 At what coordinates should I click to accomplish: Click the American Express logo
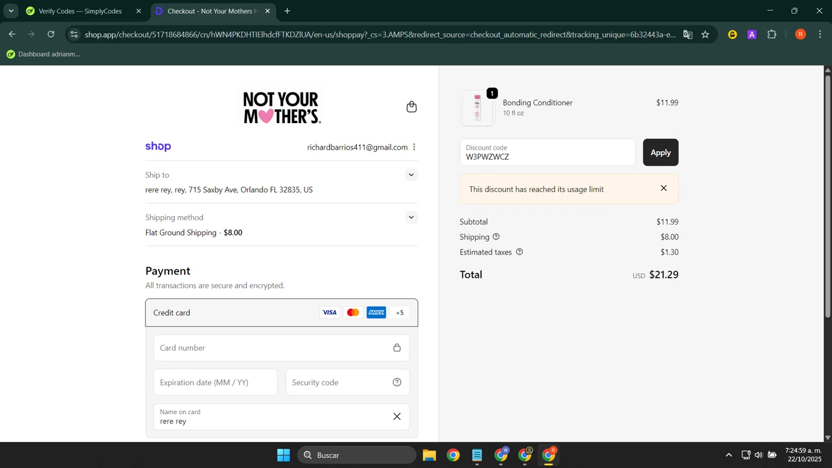point(377,313)
